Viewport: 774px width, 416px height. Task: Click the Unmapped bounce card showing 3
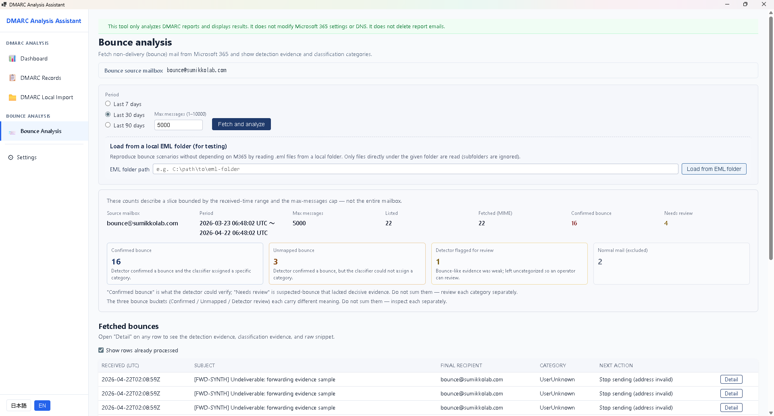[x=347, y=264]
